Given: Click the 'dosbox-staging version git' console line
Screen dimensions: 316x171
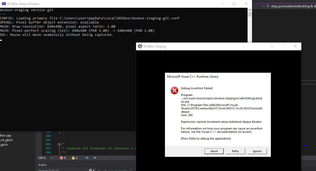Looking at the screenshot, I should [27, 10].
